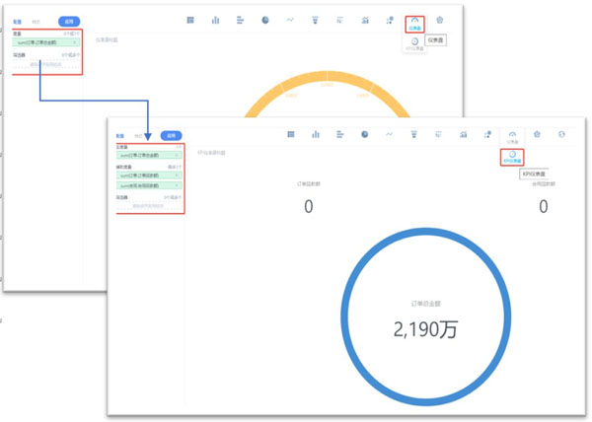Open the gauge chart type in front window

(512, 134)
